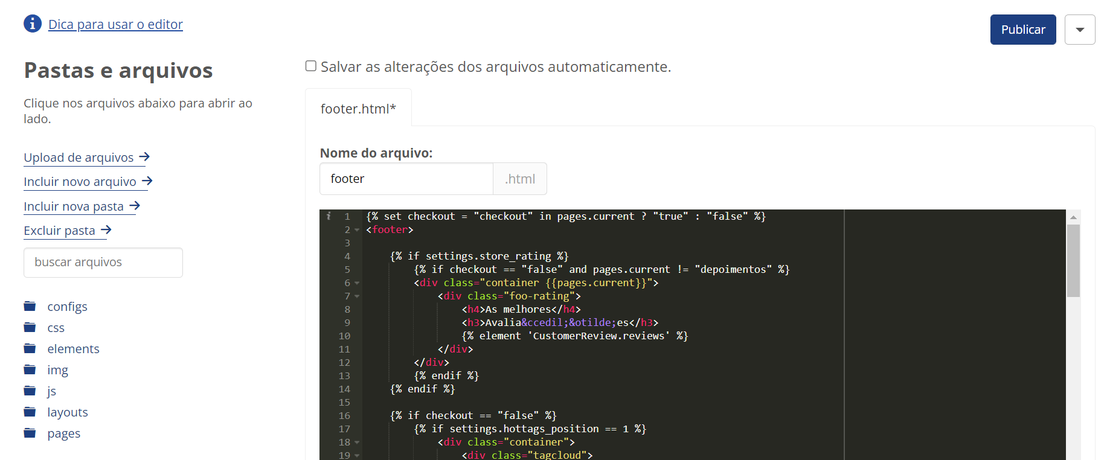Collapse code fold at line 19
The width and height of the screenshot is (1107, 460).
click(357, 456)
